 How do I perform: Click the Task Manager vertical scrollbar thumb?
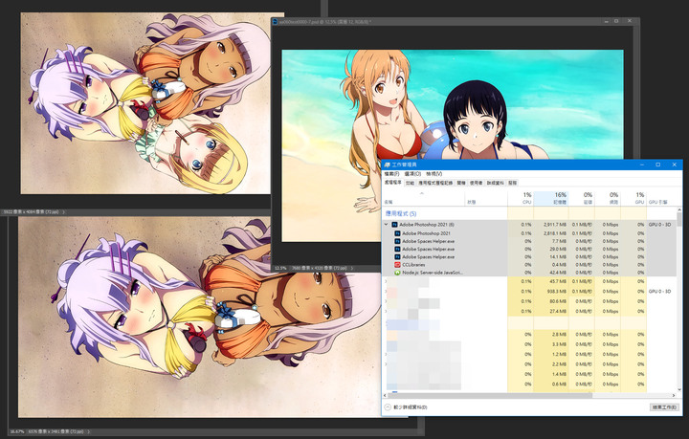pos(679,218)
